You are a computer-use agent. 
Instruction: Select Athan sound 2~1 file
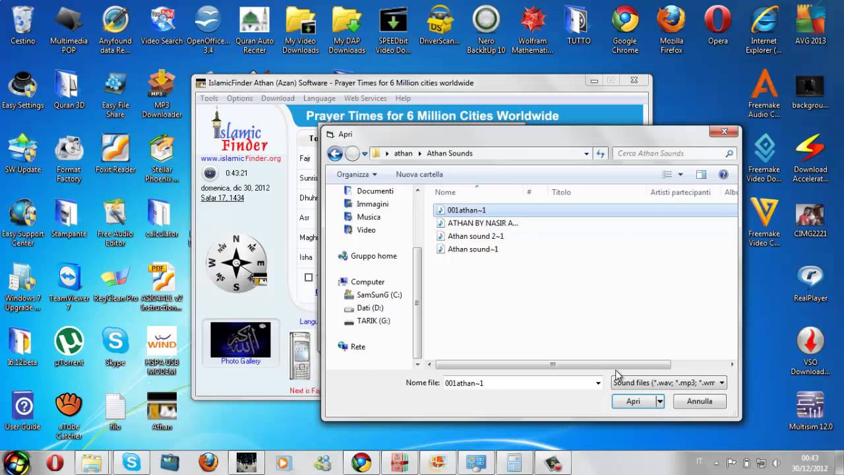click(475, 236)
